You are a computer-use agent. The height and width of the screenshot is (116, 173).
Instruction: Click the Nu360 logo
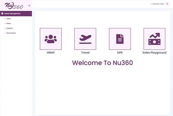pos(14,5)
